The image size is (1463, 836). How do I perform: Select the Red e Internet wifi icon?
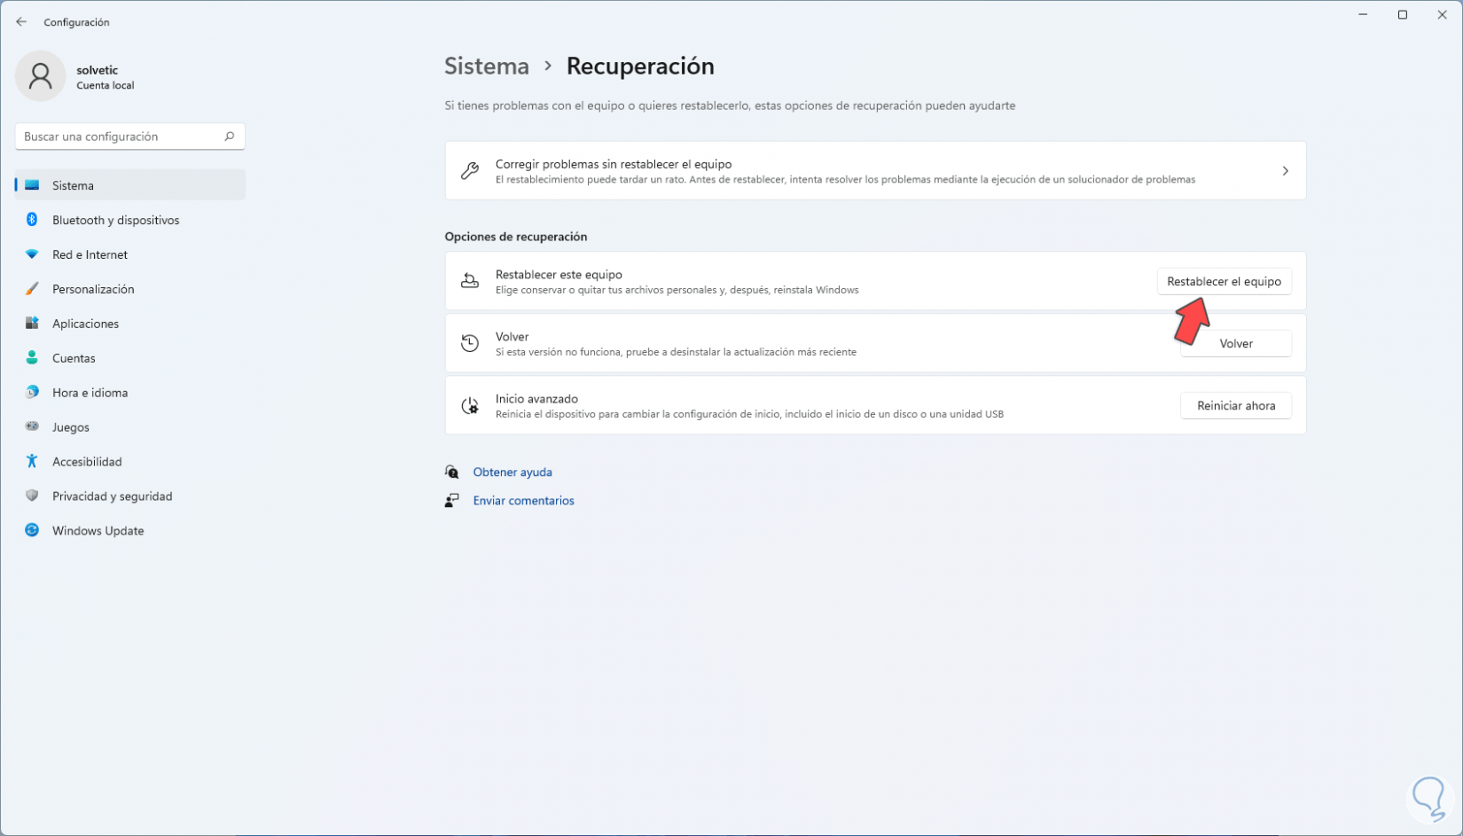coord(32,254)
